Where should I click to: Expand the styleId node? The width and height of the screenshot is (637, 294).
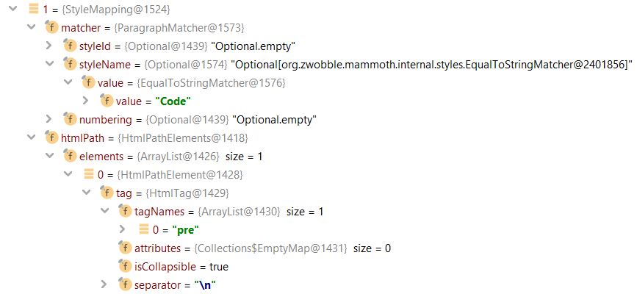point(49,46)
